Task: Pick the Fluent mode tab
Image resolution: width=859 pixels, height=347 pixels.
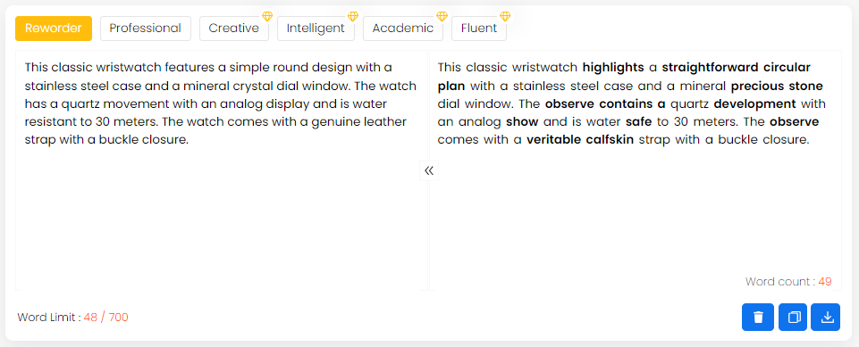Action: (x=479, y=29)
